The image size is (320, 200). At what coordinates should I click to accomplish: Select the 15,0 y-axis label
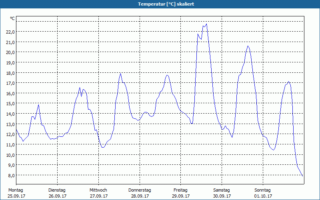(x=11, y=104)
